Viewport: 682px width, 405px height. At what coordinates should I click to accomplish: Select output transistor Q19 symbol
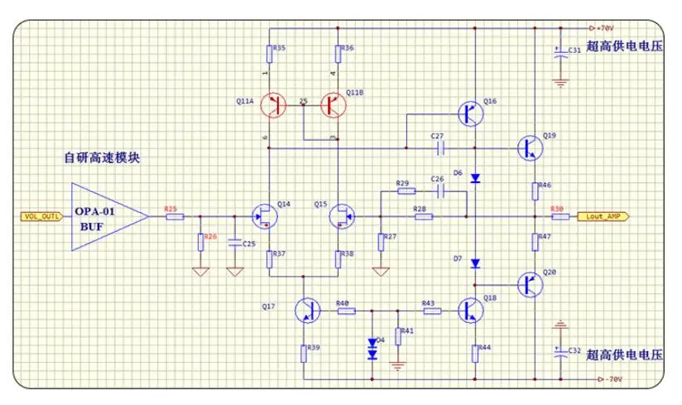[531, 148]
